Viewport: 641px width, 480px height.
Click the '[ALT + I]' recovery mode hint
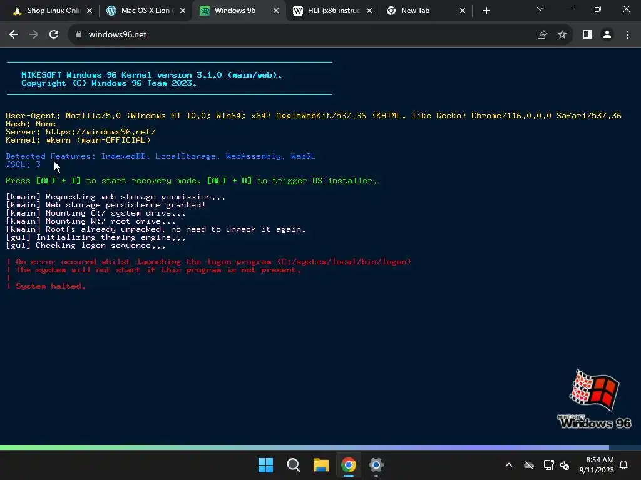pos(58,181)
